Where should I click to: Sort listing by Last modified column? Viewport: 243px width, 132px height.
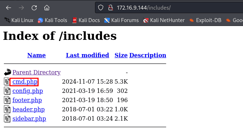pos(88,55)
